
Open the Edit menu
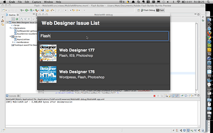[27, 2]
